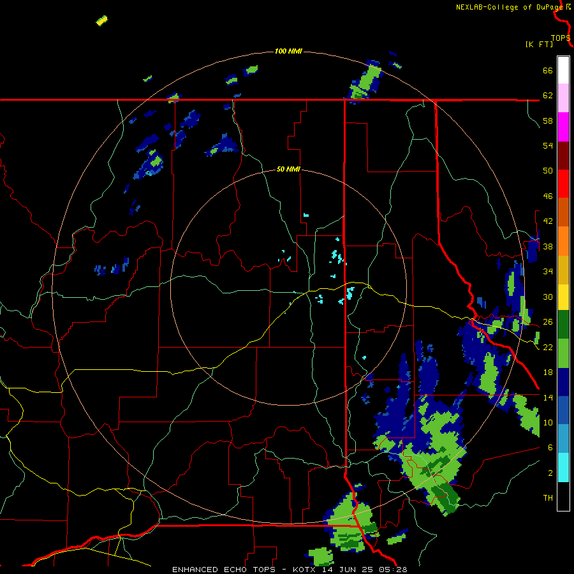Screen dimensions: 574x574
Task: Click the TOPS legend title
Action: [x=561, y=38]
